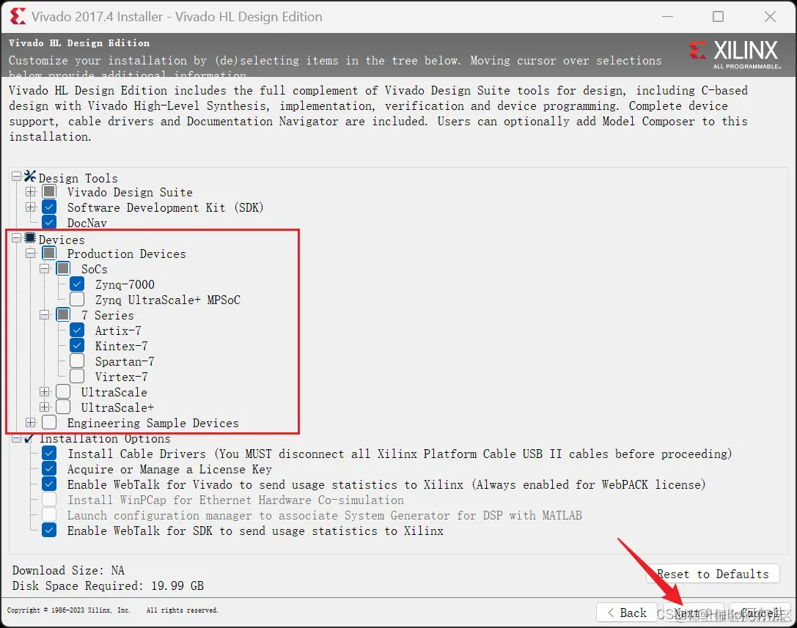Viewport: 797px width, 628px height.
Task: Uncheck Software Development Kit (SDK)
Action: [49, 207]
